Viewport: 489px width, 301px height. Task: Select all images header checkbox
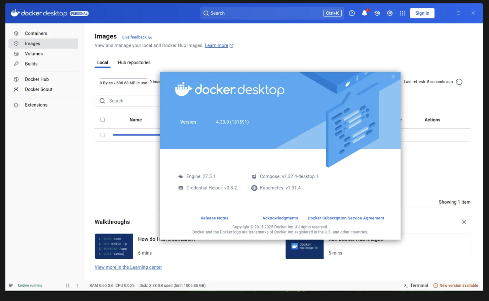tap(103, 120)
